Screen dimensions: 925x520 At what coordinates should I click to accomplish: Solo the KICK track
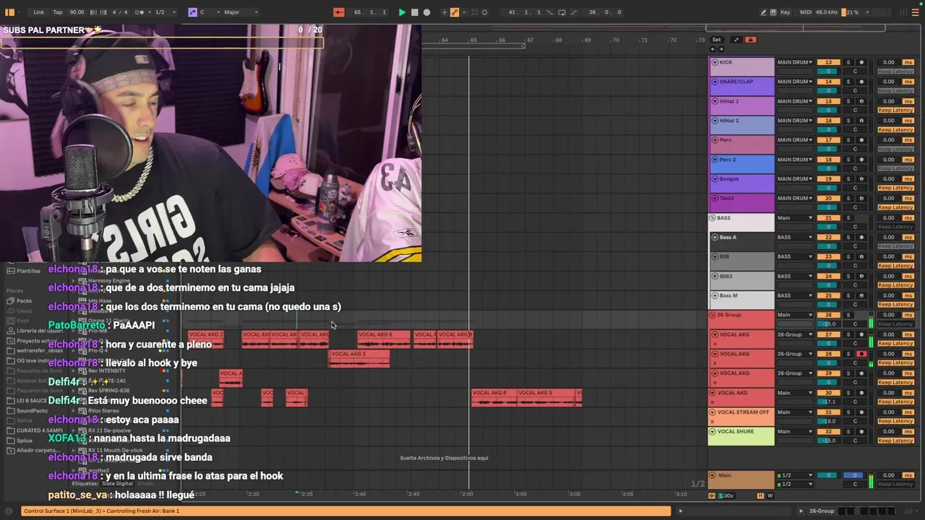[848, 62]
